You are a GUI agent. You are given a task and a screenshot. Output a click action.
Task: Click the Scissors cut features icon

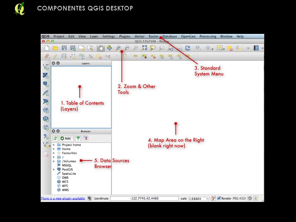click(108, 56)
